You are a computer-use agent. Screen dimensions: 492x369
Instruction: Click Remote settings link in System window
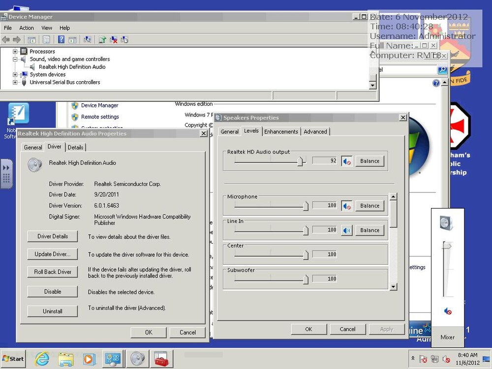[x=100, y=117]
